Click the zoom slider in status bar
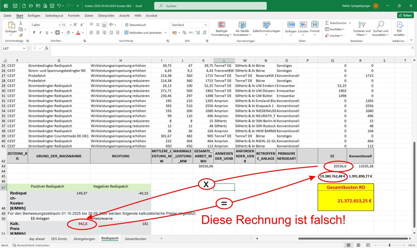Screen dimensions: 417x248 pos(389,245)
